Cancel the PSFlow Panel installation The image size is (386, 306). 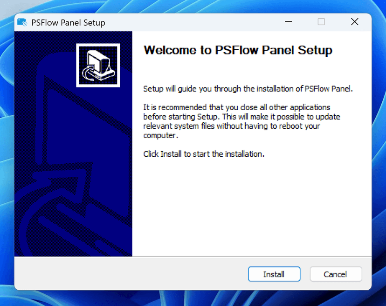336,274
